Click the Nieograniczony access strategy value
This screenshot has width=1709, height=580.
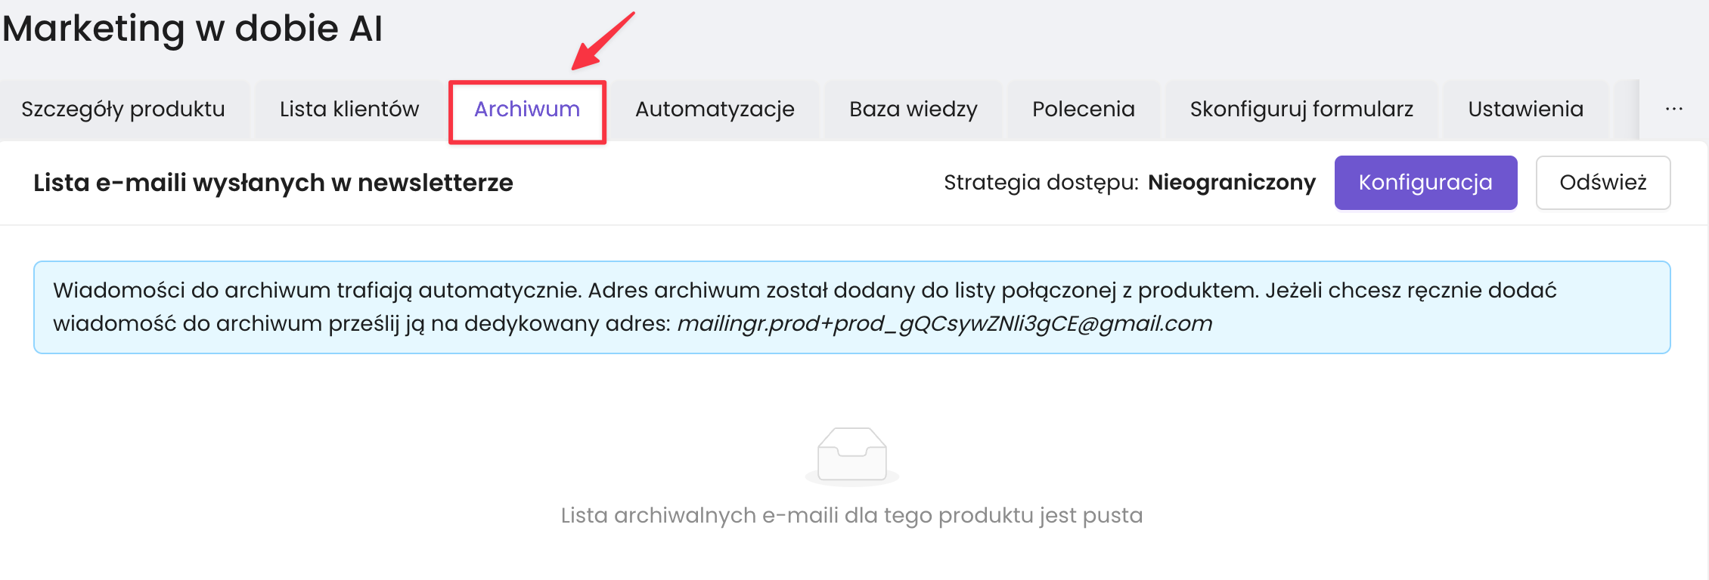tap(1231, 183)
